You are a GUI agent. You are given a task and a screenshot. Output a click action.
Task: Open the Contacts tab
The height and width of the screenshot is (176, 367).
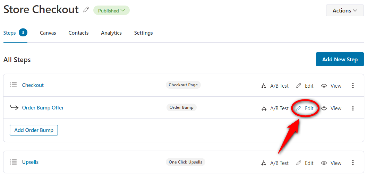point(78,33)
